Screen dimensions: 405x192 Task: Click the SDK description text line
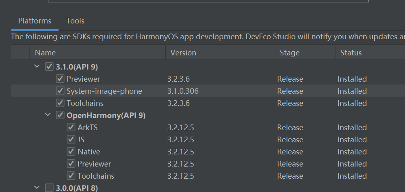[x=208, y=37]
